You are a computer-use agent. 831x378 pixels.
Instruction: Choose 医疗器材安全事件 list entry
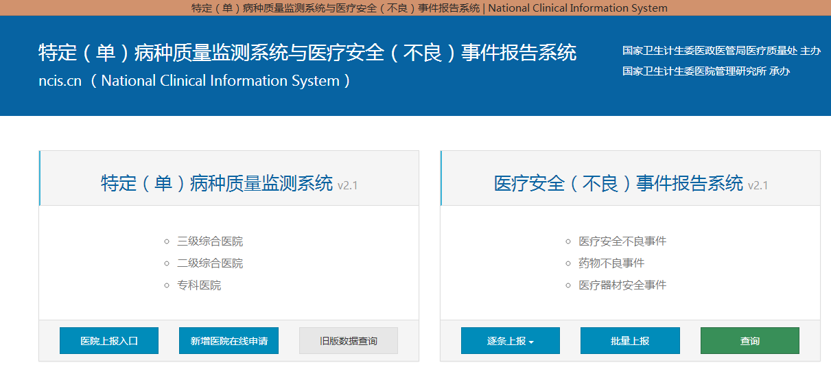coord(622,285)
